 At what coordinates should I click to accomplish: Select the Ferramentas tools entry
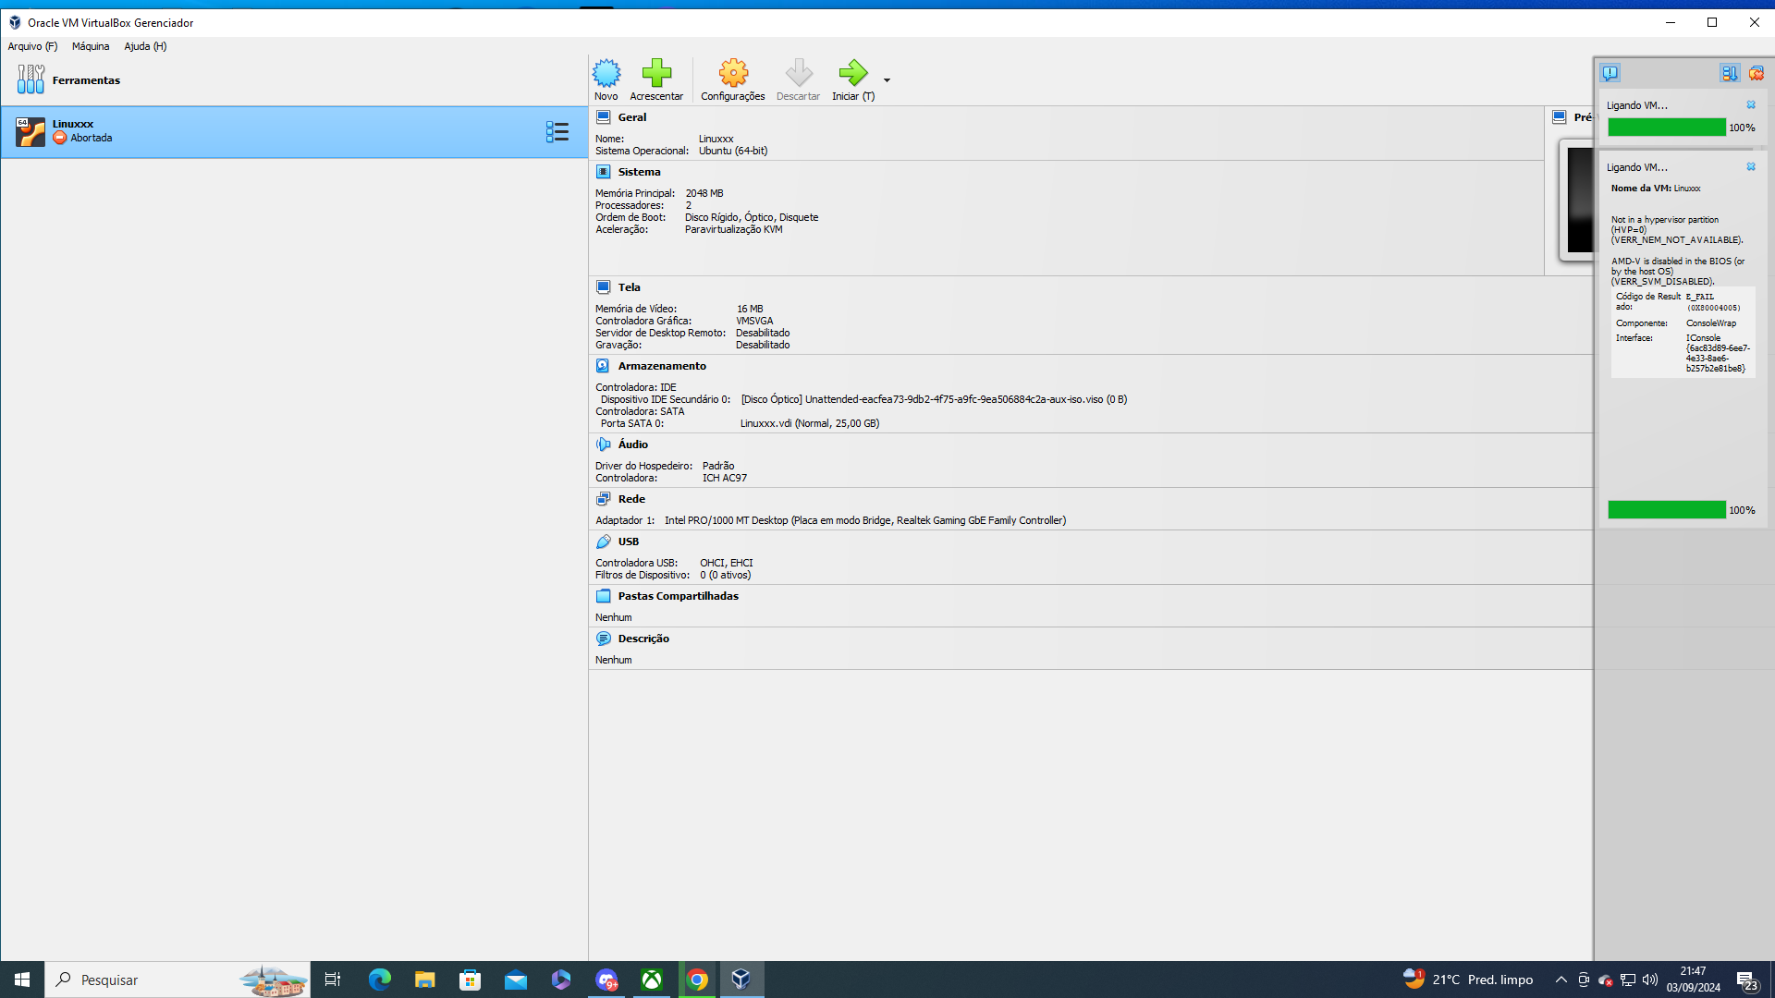click(x=294, y=80)
